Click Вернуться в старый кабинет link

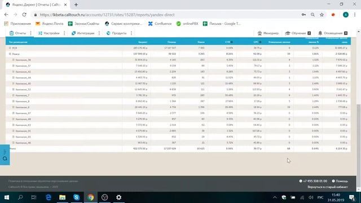(328, 187)
